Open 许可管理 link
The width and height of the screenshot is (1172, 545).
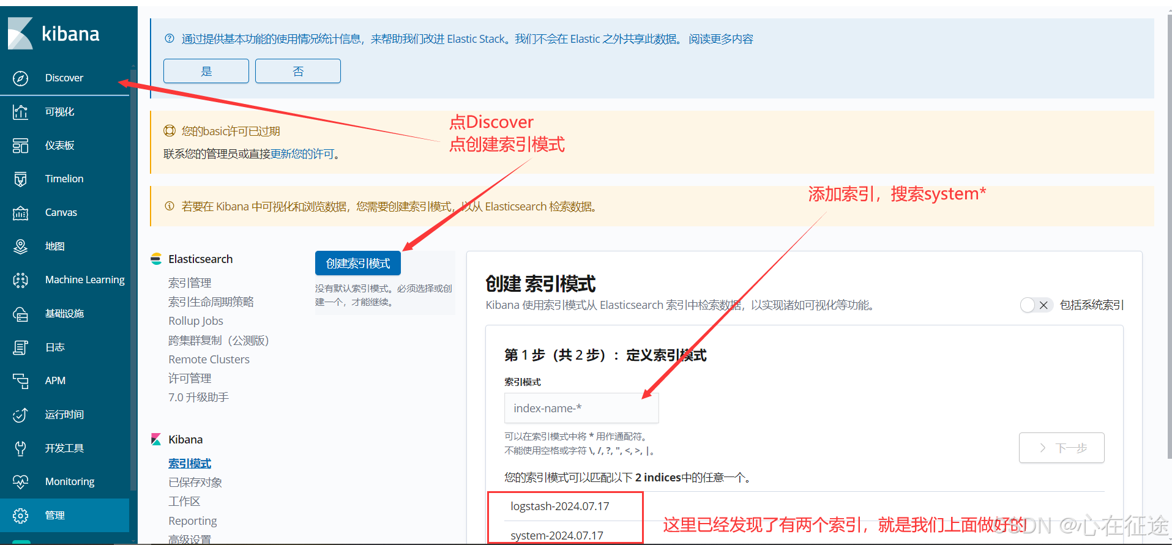click(190, 378)
